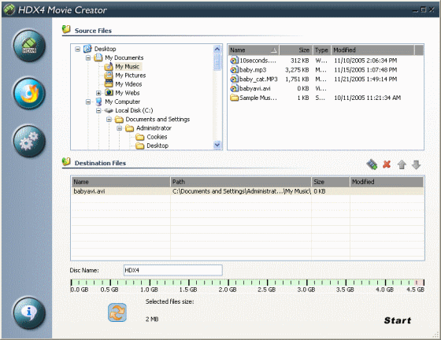Click the baby_cat.MP3 file icon
The image size is (441, 340).
click(x=234, y=79)
